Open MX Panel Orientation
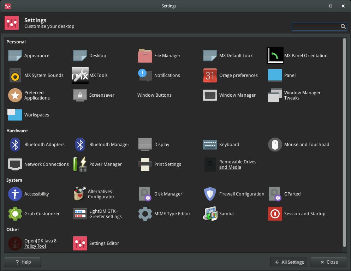This screenshot has height=271, width=351. (x=306, y=55)
